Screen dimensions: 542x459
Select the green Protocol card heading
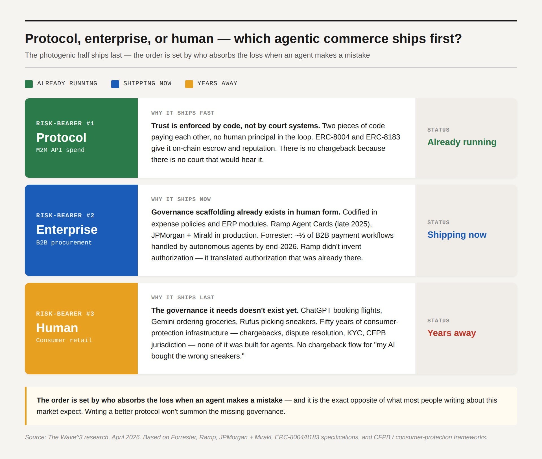point(61,137)
